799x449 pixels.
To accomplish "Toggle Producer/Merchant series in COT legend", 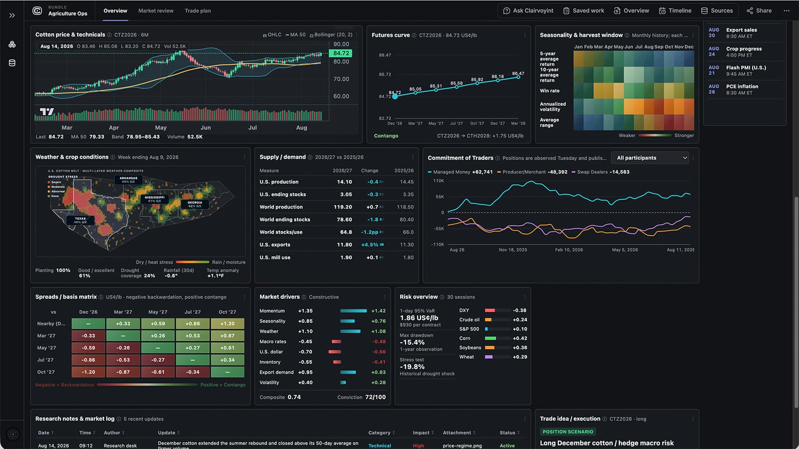I will (x=532, y=172).
